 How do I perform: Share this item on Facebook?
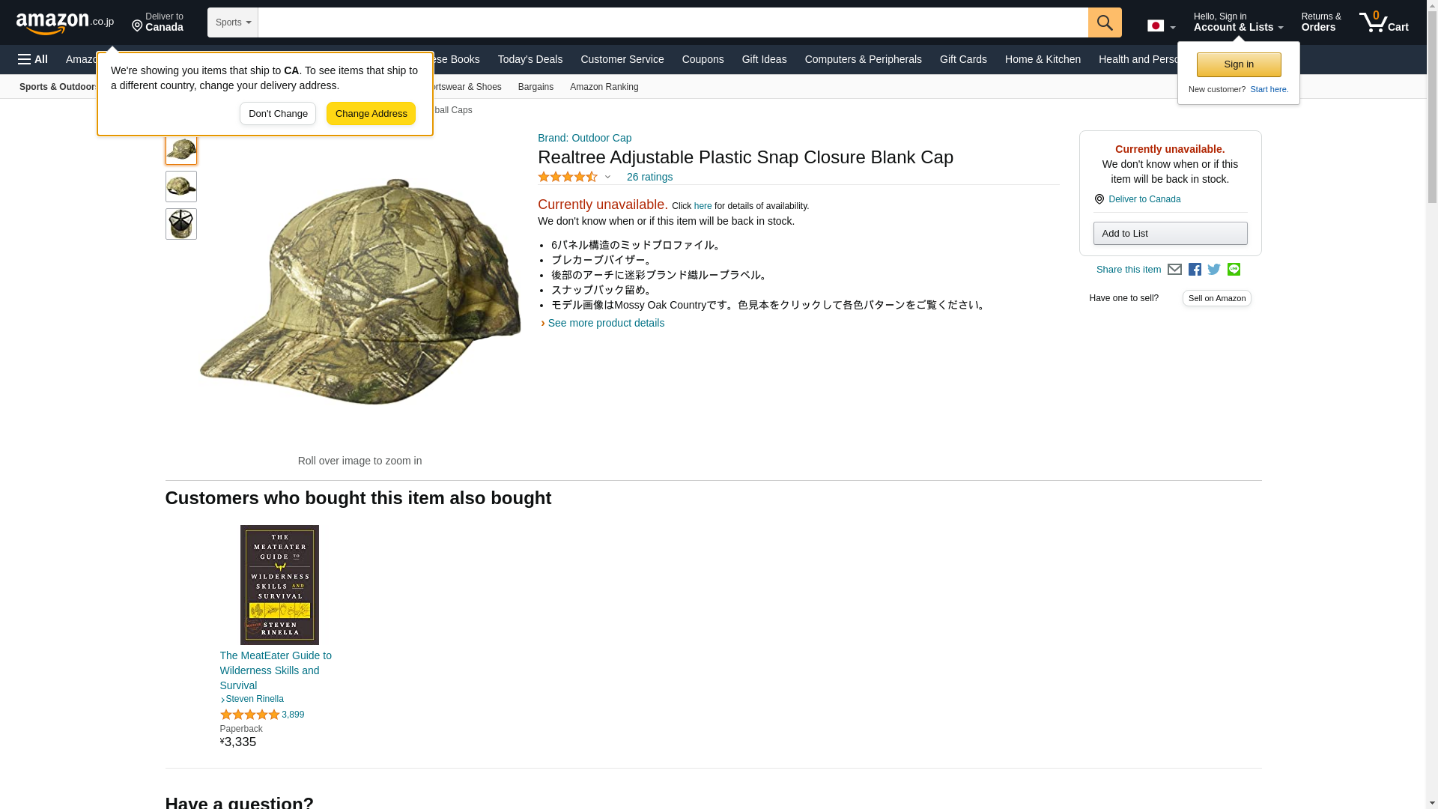(1195, 270)
